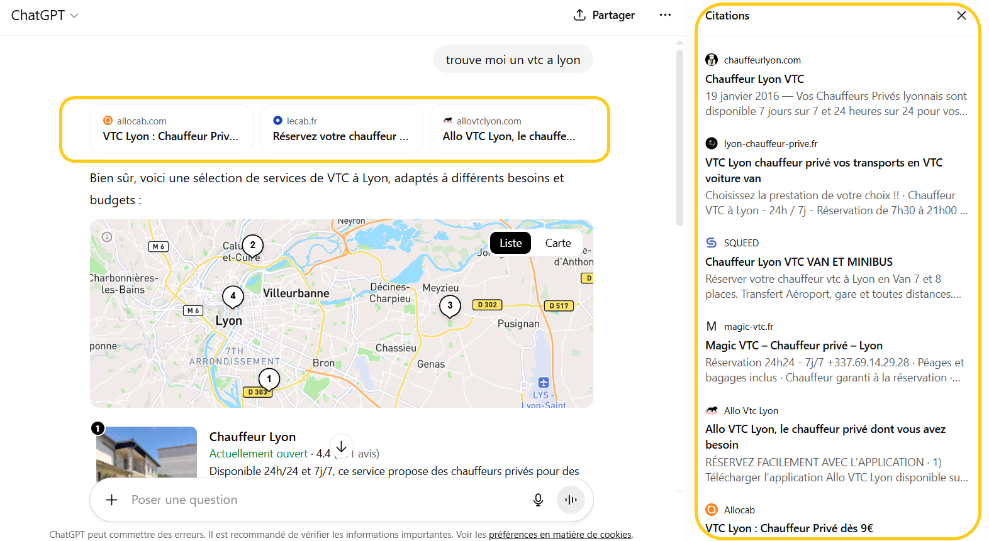Click the map info icon
The image size is (989, 541).
point(107,237)
